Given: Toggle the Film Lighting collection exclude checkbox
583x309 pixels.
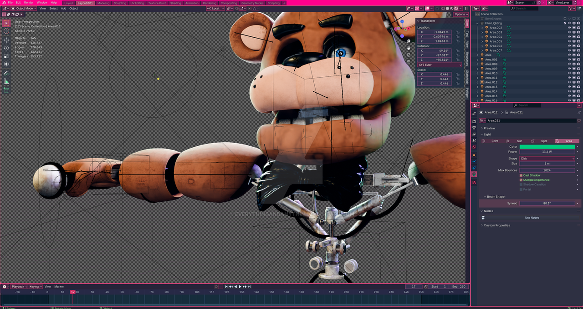Looking at the screenshot, I should pos(565,23).
